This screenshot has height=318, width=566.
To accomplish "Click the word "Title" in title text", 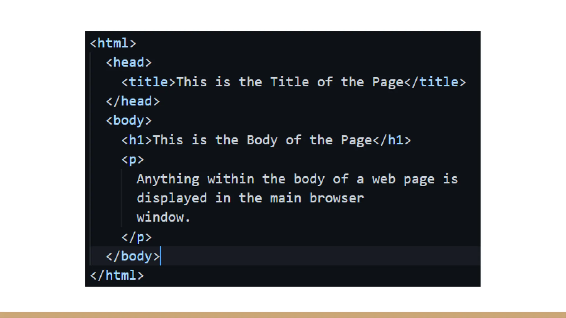I will pos(289,82).
